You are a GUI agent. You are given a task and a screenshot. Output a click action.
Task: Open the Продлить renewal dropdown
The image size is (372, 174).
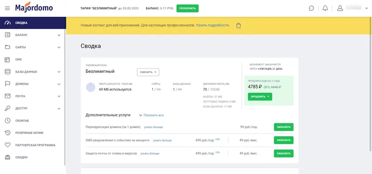(x=260, y=97)
